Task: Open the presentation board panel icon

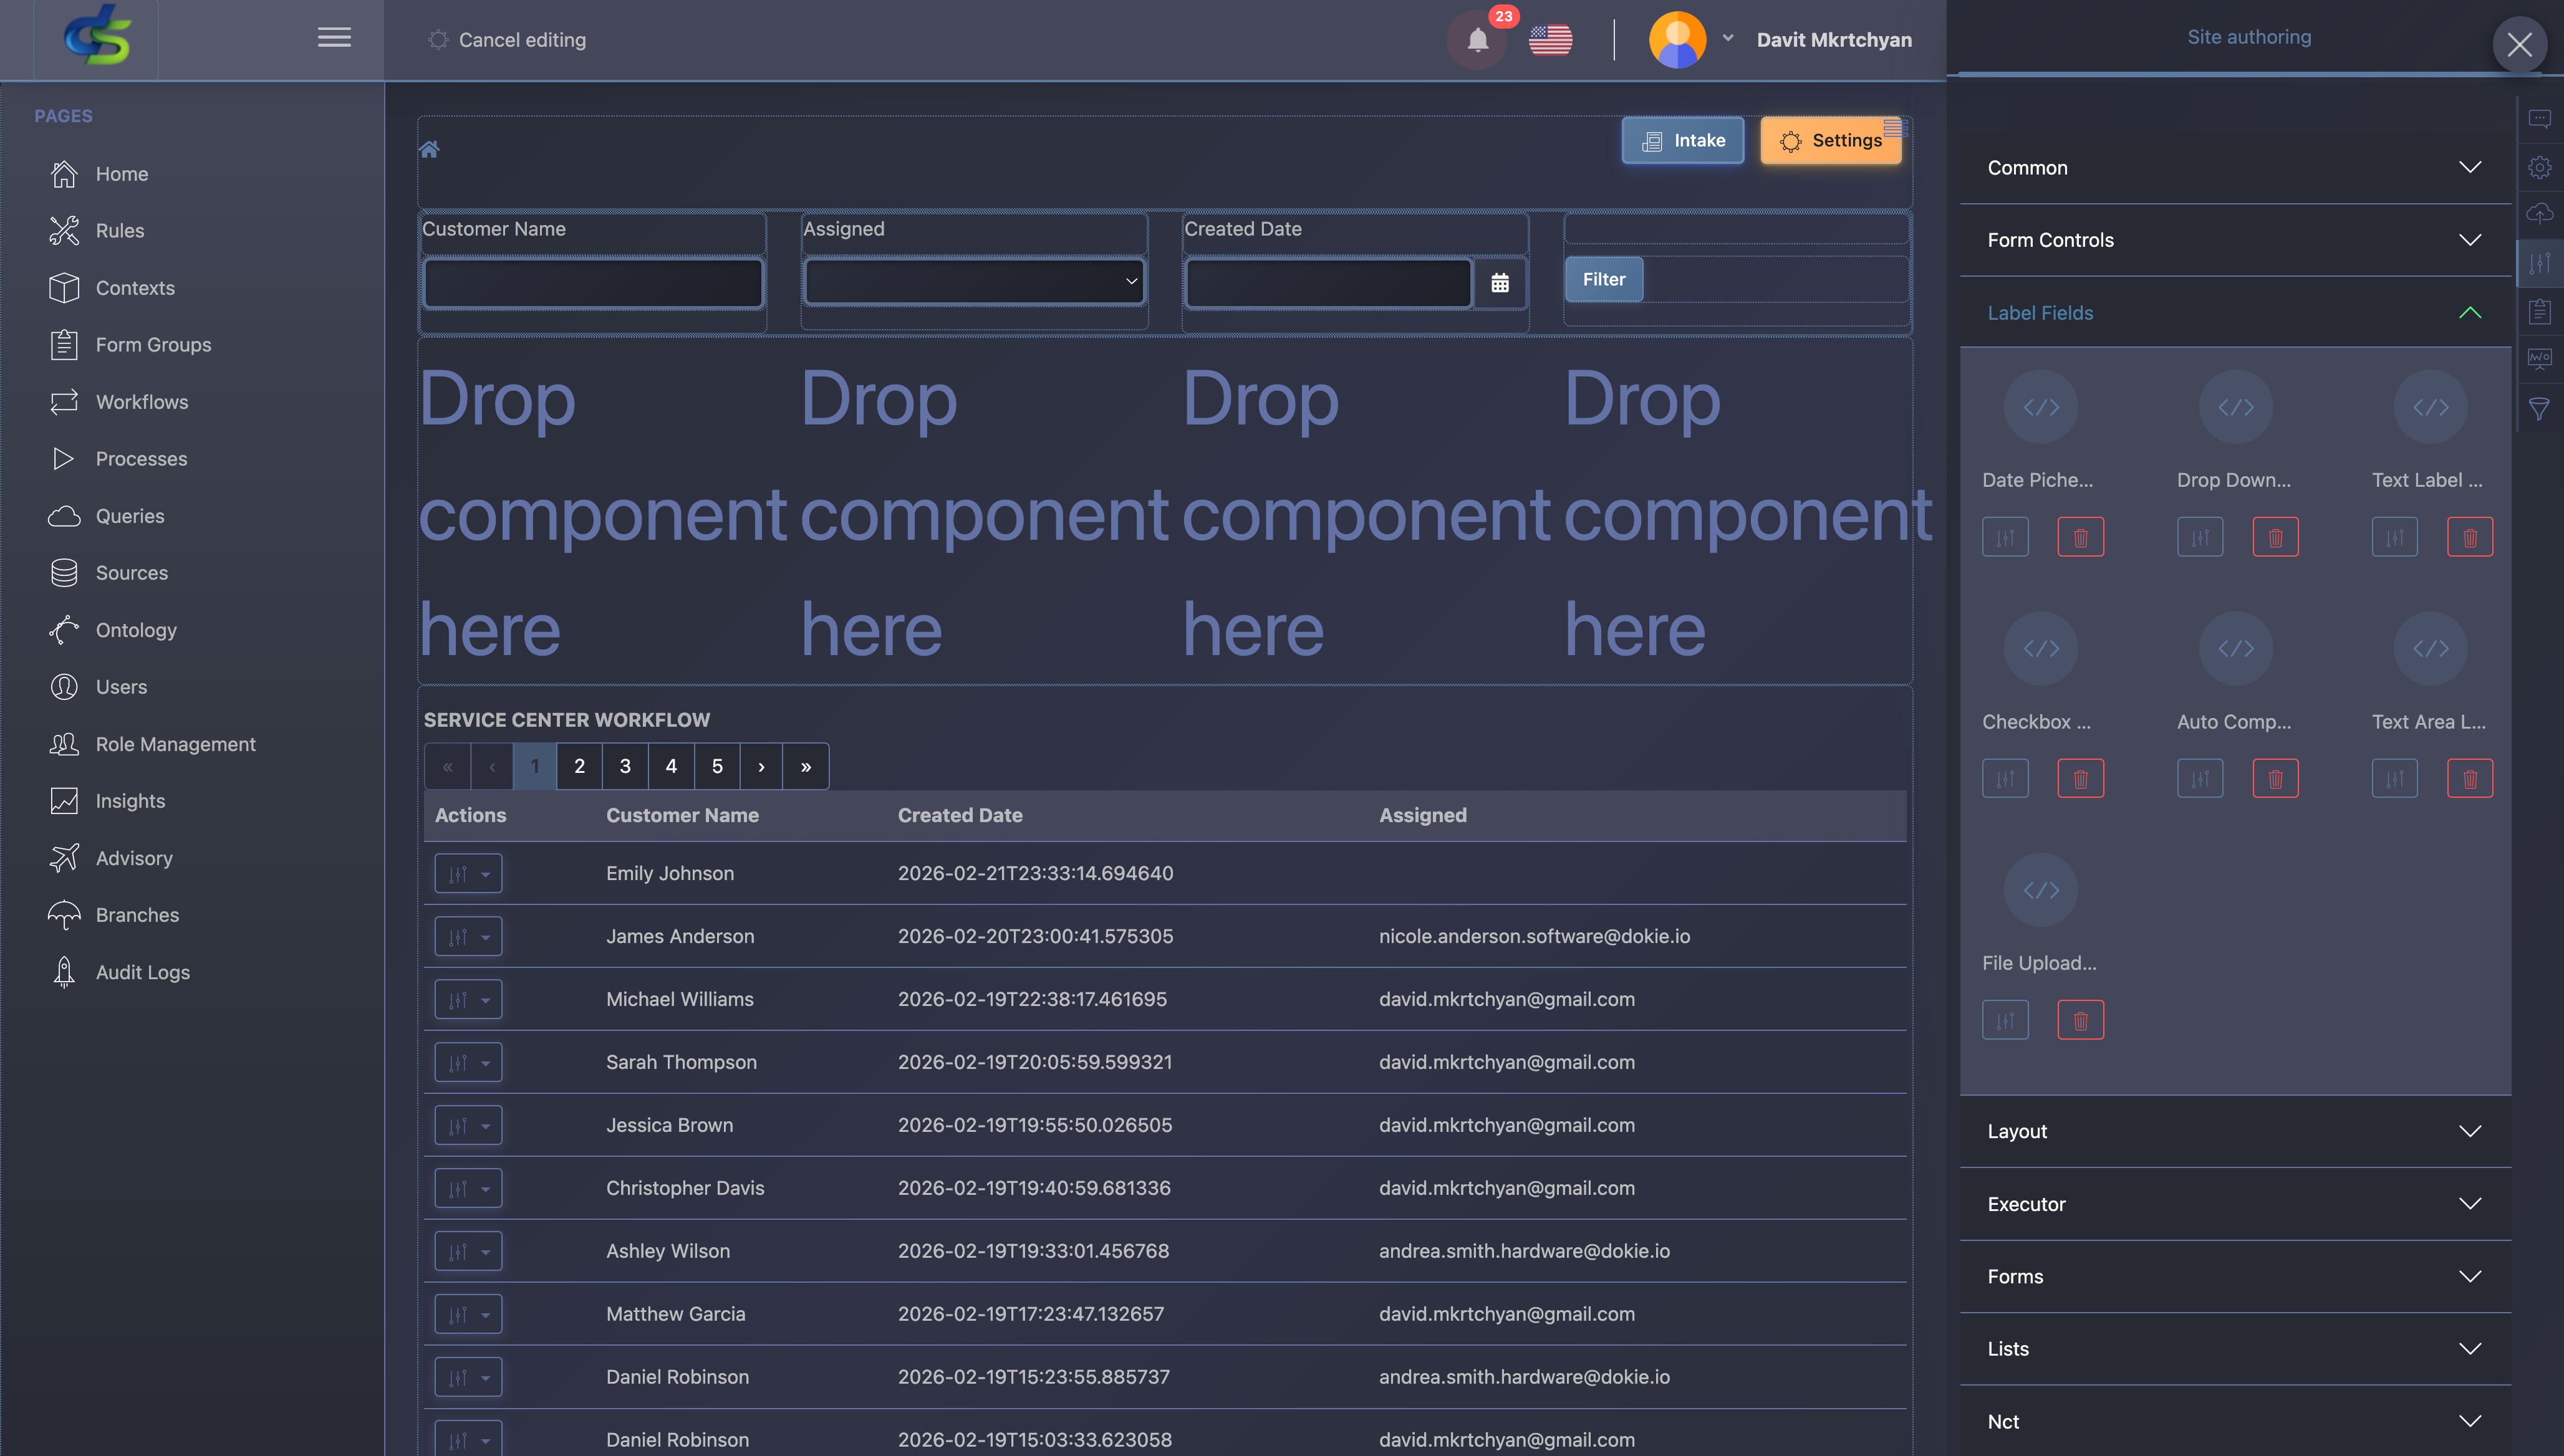Action: [2540, 358]
